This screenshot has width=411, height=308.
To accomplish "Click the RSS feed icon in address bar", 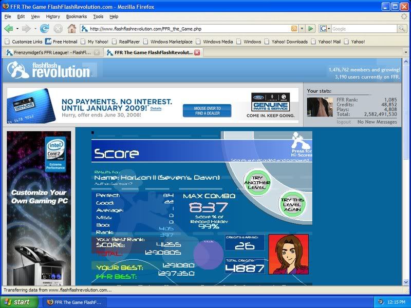I will 294,29.
